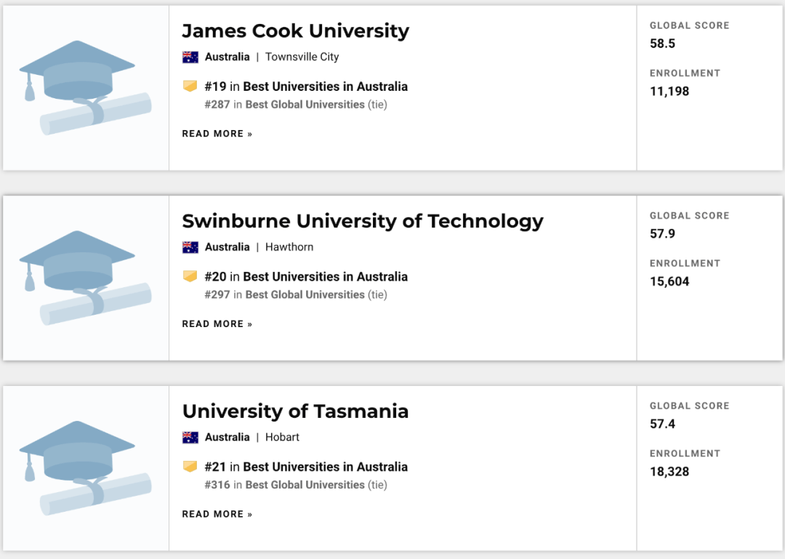This screenshot has width=785, height=559.
Task: Click Australian flag beside Hawthorn
Action: tap(190, 247)
